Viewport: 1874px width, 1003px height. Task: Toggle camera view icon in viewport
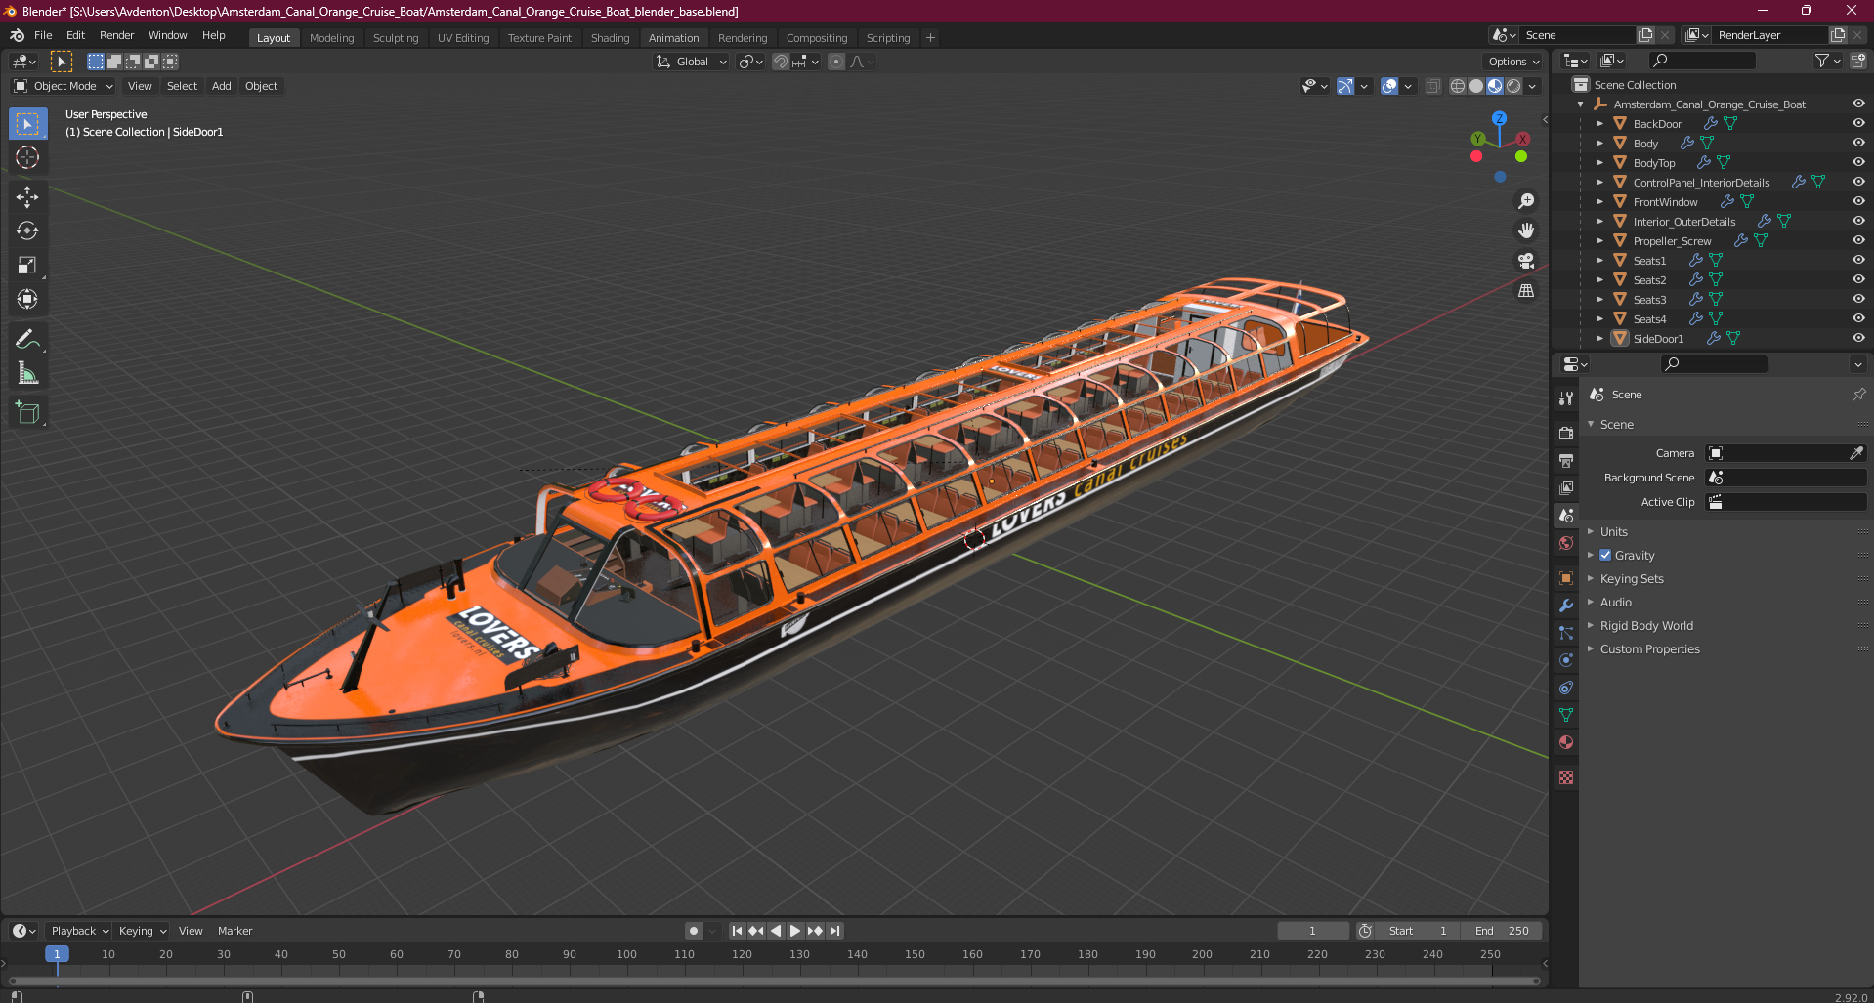pos(1526,261)
